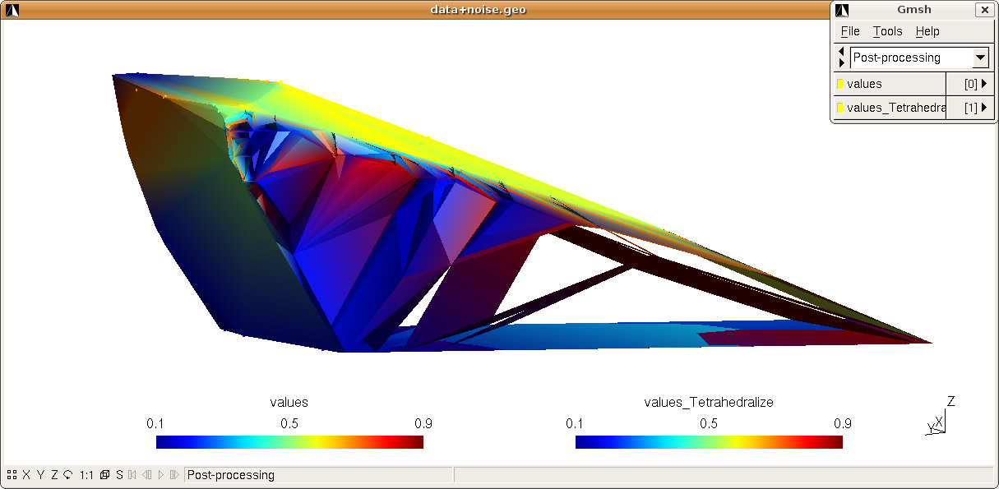999x489 pixels.
Task: Click the empty second status bar field
Action: (x=724, y=475)
